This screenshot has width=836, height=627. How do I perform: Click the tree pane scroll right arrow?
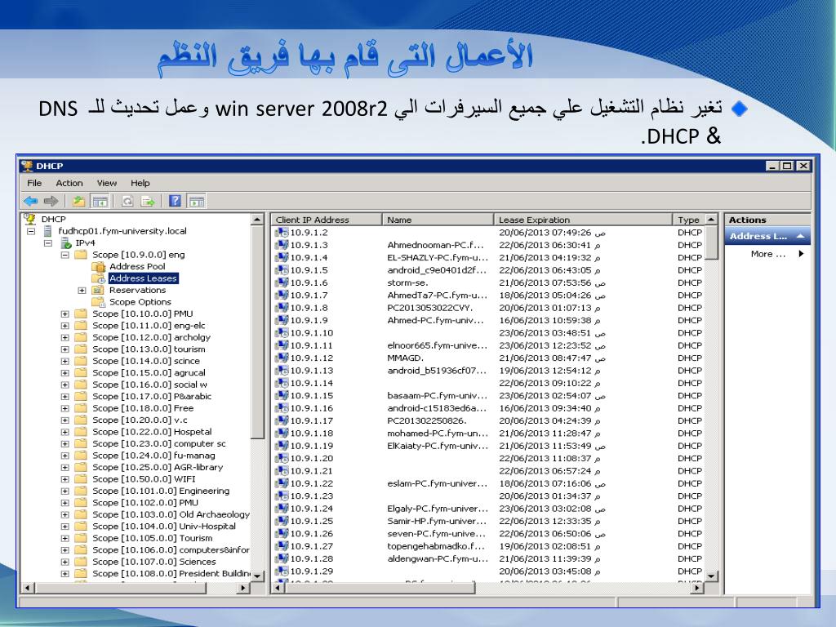point(243,588)
